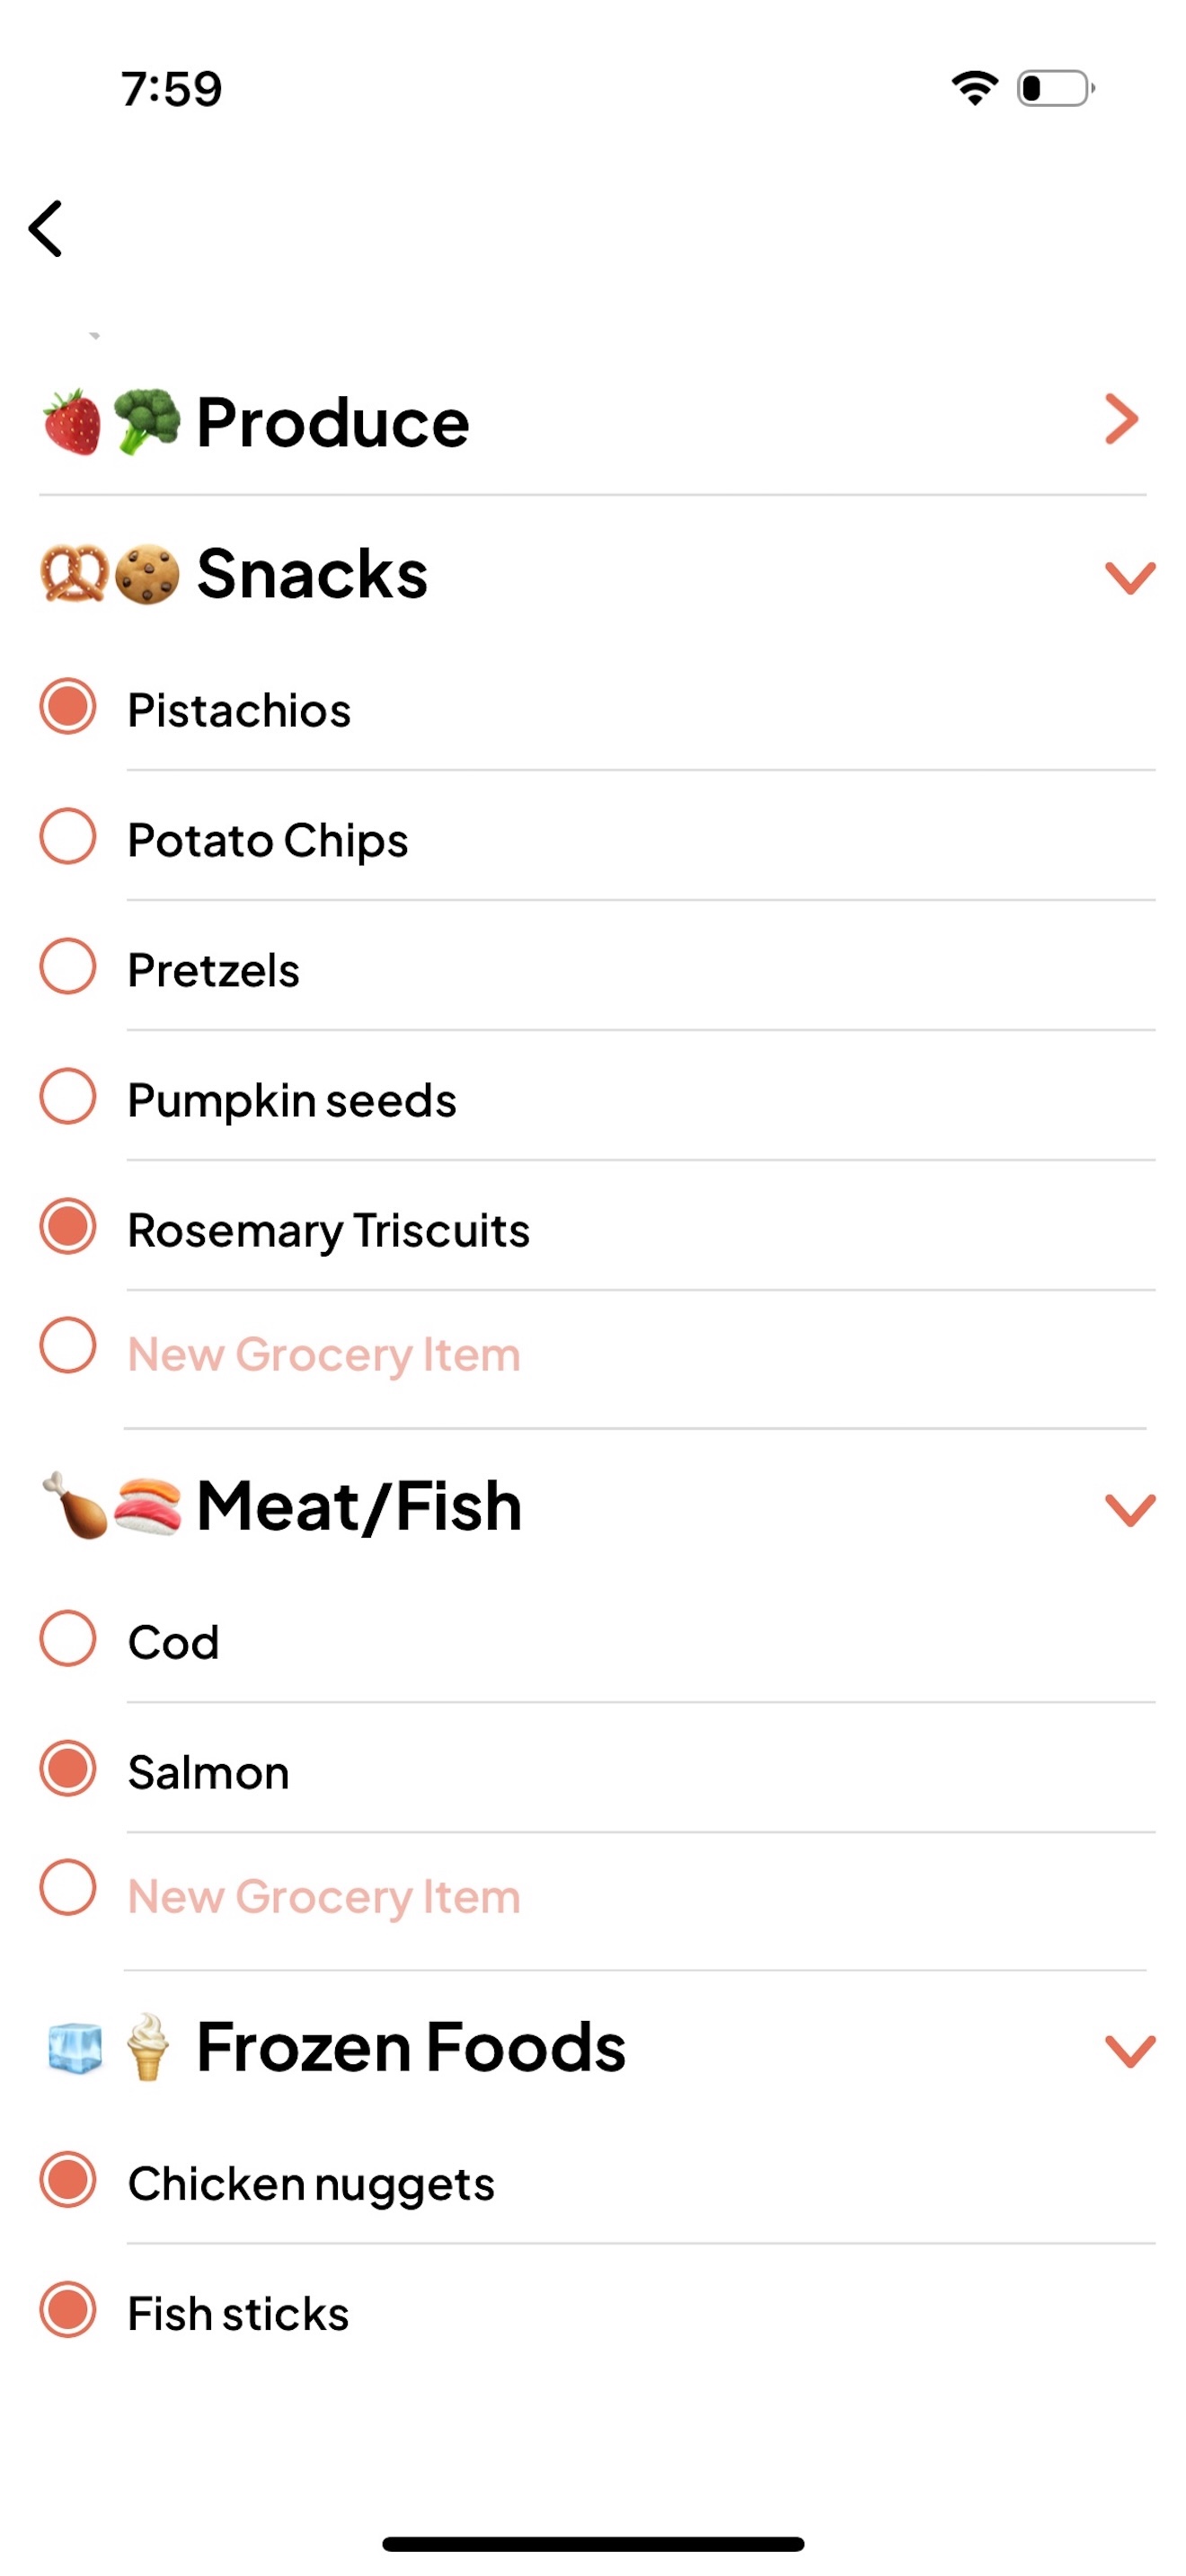Image resolution: width=1186 pixels, height=2576 pixels.
Task: Mark Cod as purchased
Action: (x=68, y=1639)
